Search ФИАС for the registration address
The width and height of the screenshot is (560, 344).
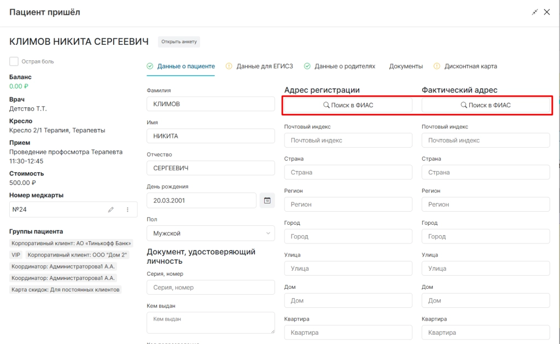pyautogui.click(x=348, y=105)
